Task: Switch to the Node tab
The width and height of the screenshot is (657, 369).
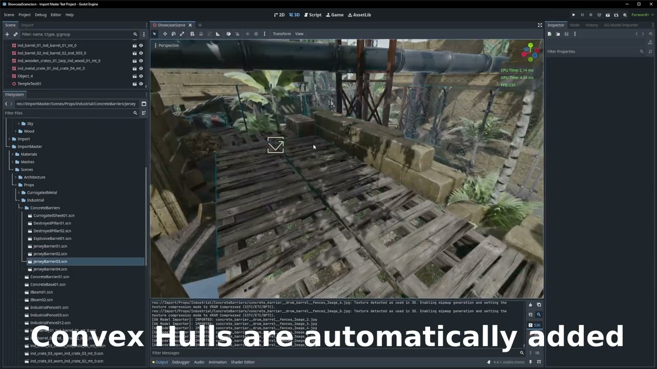Action: point(575,25)
